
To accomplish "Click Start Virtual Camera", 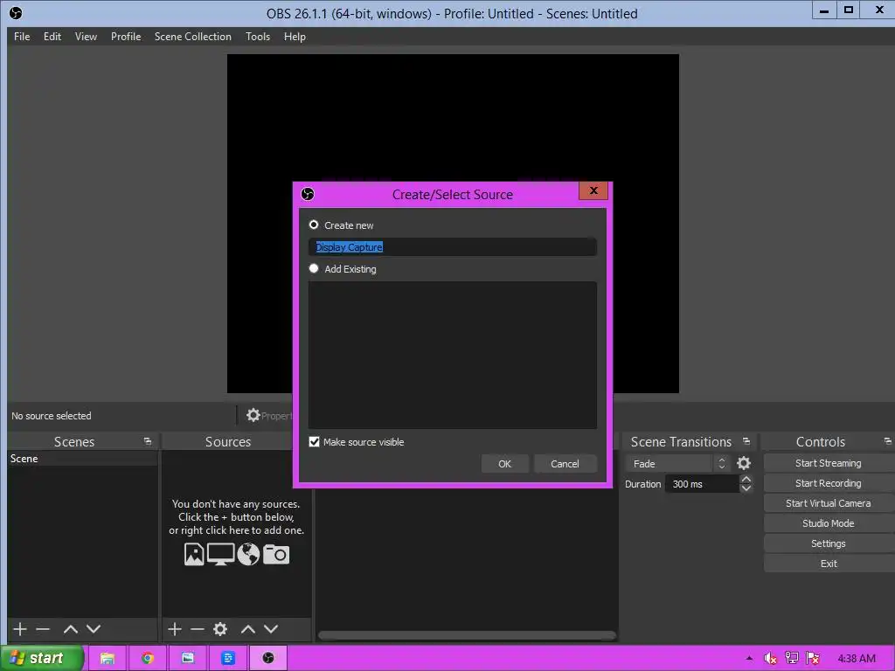I will 829,503.
